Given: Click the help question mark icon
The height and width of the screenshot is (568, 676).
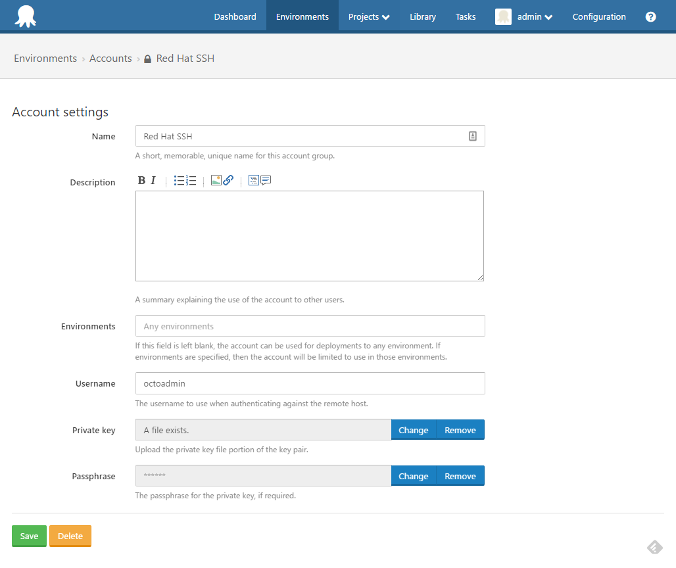Looking at the screenshot, I should pos(650,16).
